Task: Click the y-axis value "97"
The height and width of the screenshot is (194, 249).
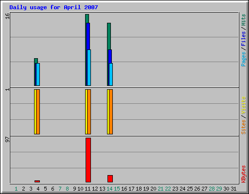Action: (x=7, y=140)
